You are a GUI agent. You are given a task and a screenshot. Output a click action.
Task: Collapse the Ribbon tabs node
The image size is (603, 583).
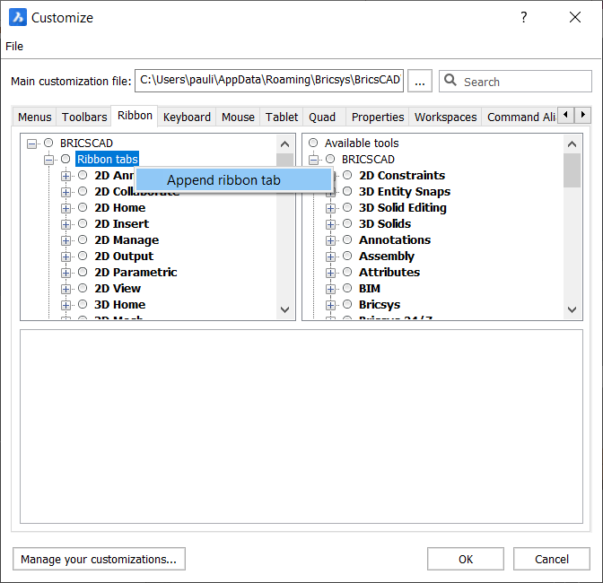pos(48,160)
